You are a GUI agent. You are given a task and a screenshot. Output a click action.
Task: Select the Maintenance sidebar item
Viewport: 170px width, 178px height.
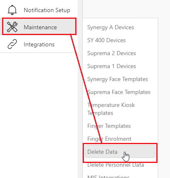coord(39,27)
